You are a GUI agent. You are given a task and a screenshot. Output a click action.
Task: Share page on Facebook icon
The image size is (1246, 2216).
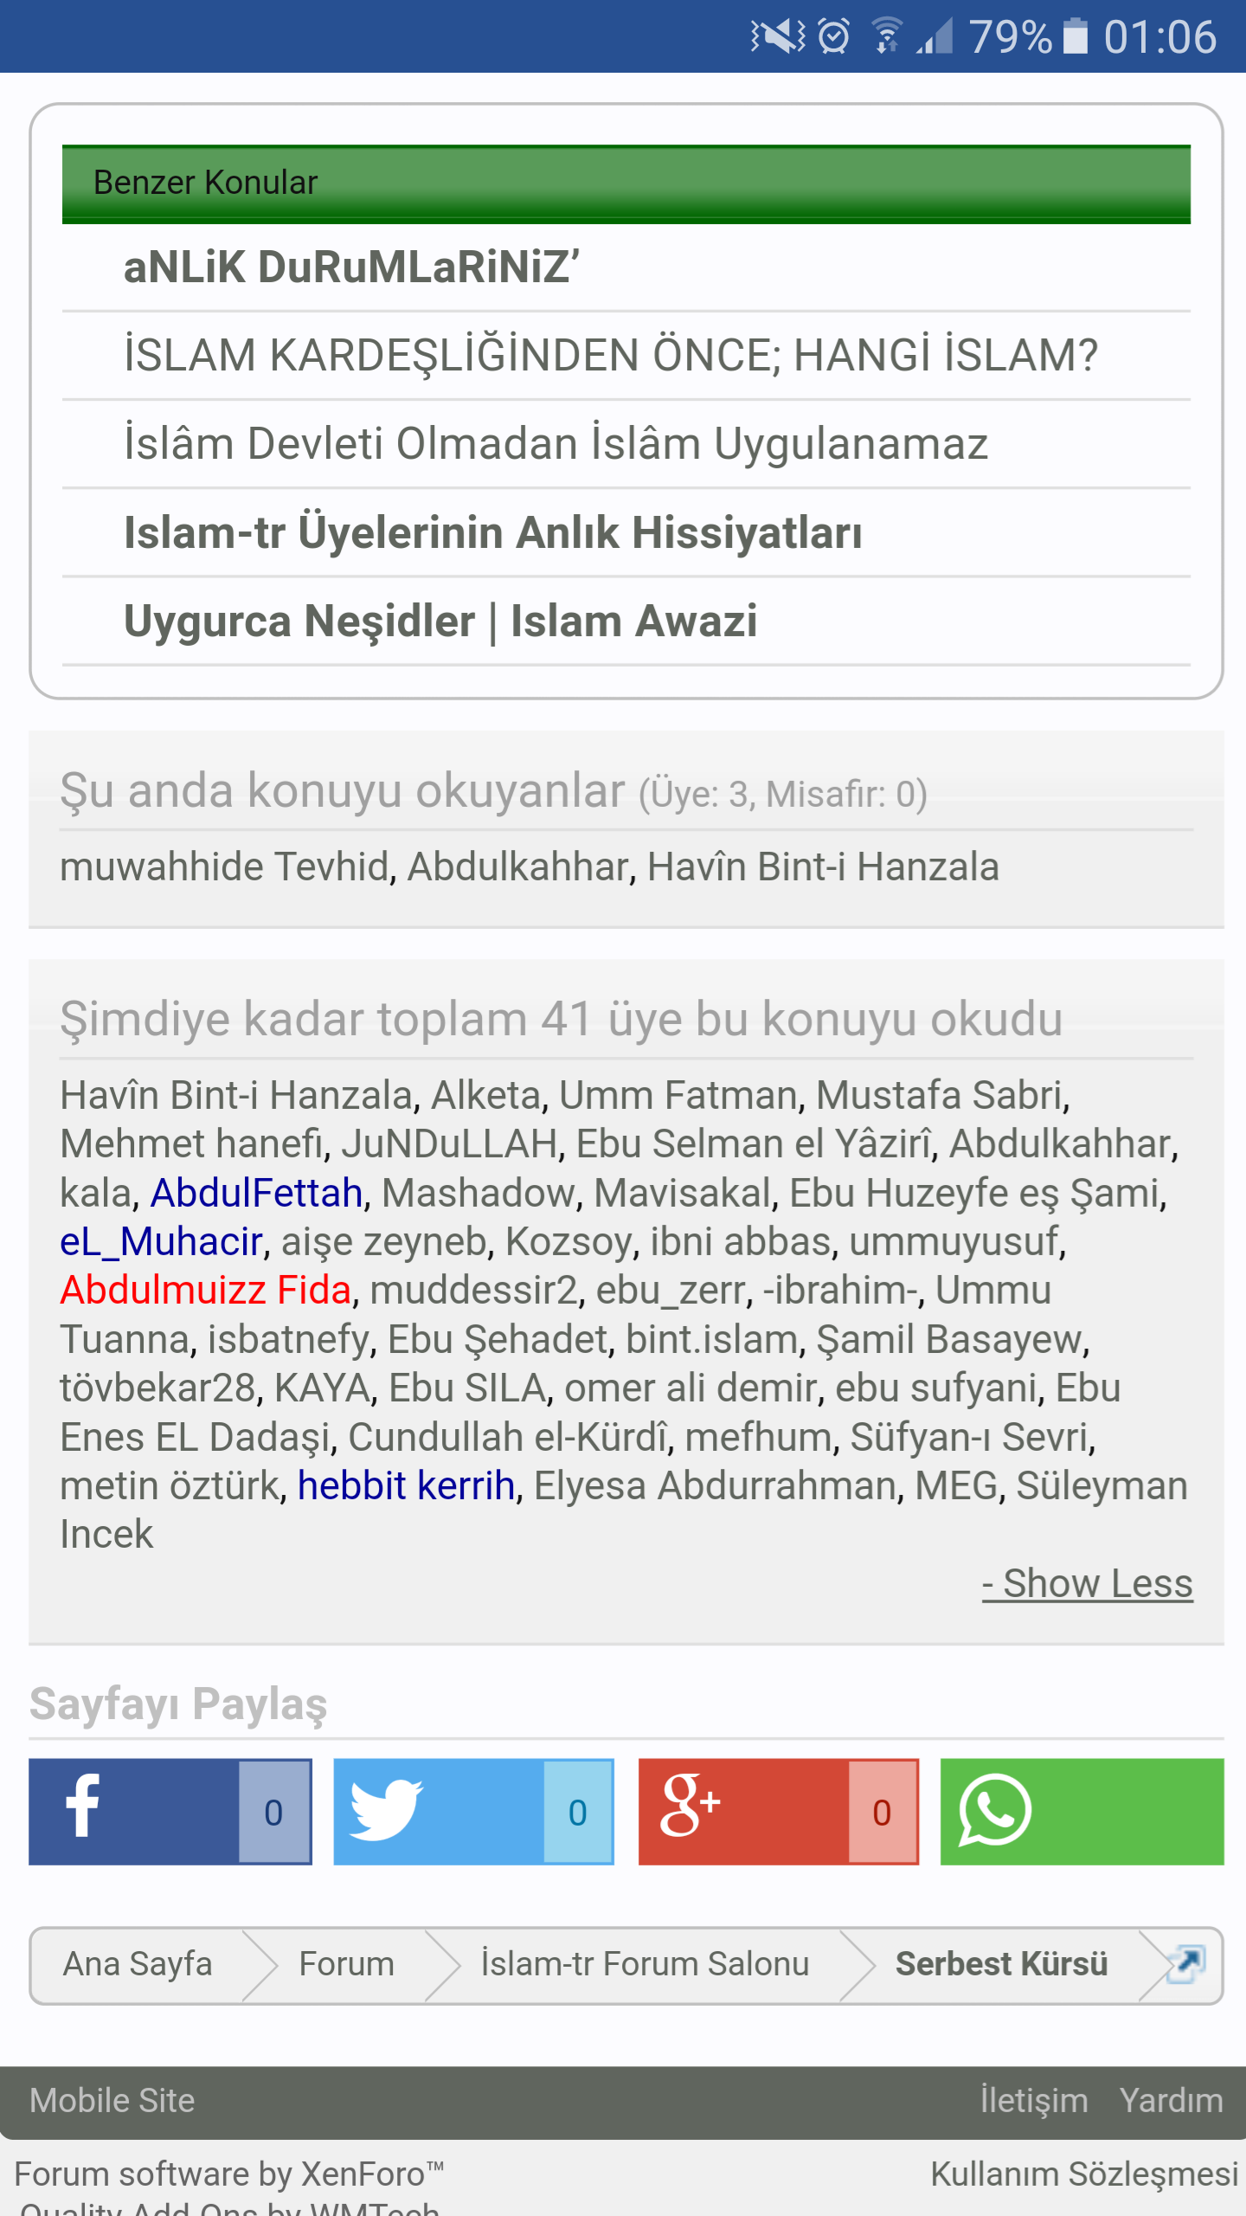tap(83, 1811)
